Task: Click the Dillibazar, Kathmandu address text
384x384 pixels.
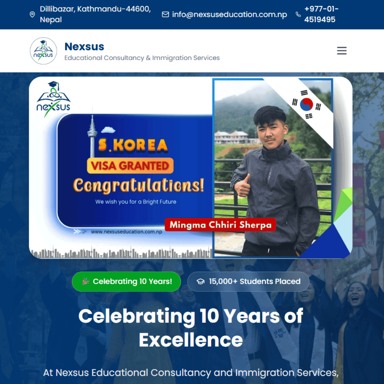Action: [95, 14]
